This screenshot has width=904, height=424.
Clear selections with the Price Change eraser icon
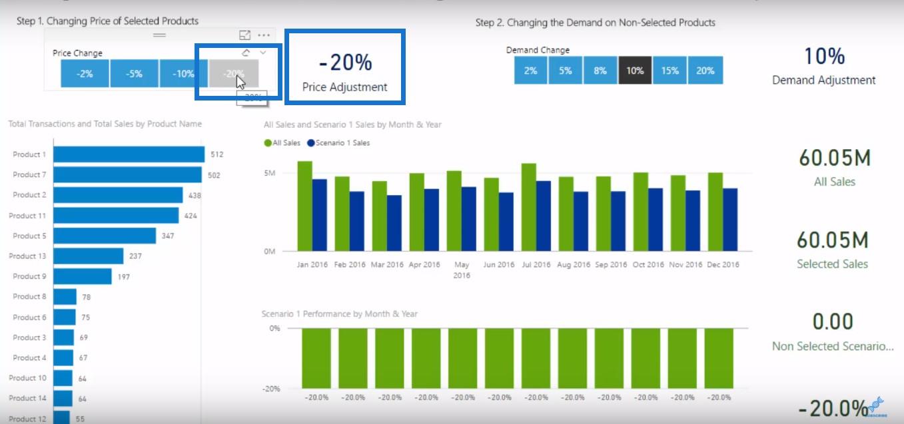246,52
